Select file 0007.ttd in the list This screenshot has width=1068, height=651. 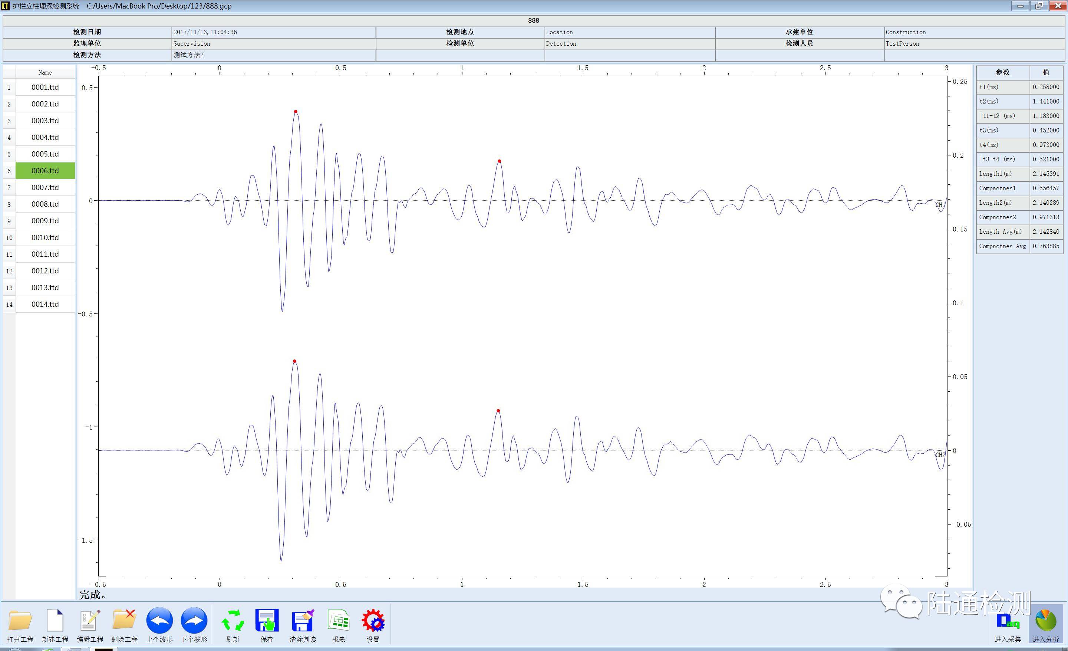click(x=45, y=188)
